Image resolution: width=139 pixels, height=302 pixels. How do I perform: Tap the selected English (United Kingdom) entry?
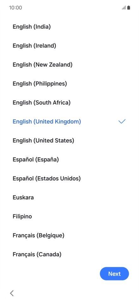pos(69,121)
